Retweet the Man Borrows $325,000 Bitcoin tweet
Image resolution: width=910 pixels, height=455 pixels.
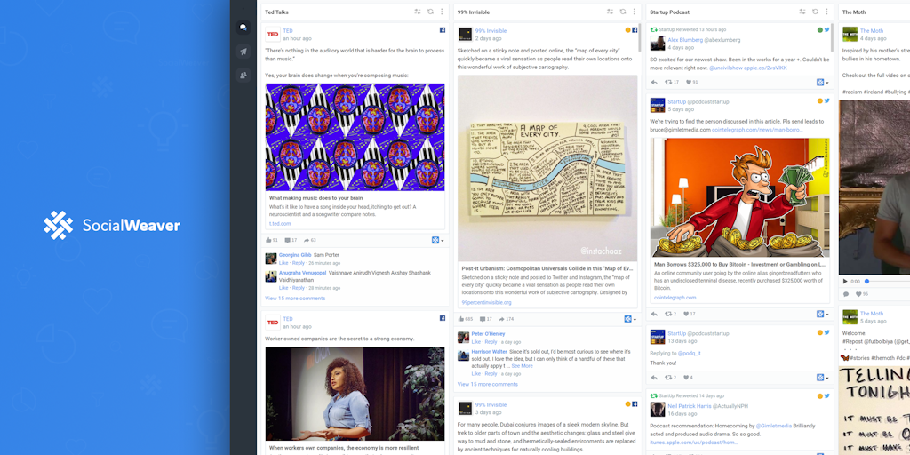pyautogui.click(x=670, y=314)
